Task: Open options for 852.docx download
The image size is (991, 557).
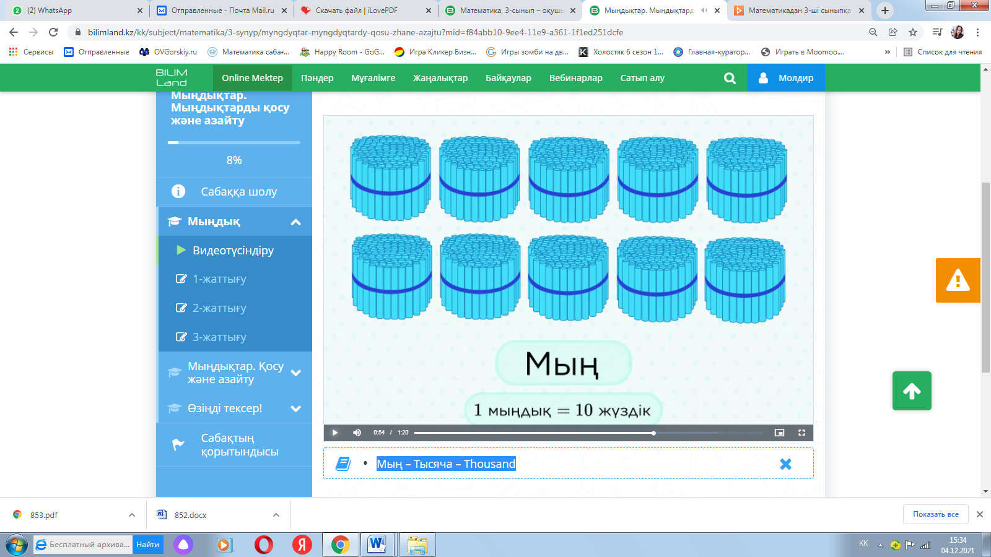Action: [276, 515]
